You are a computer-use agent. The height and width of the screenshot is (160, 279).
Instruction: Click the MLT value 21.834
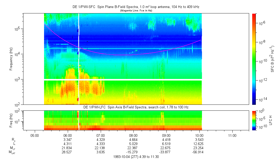pyautogui.click(x=67, y=148)
